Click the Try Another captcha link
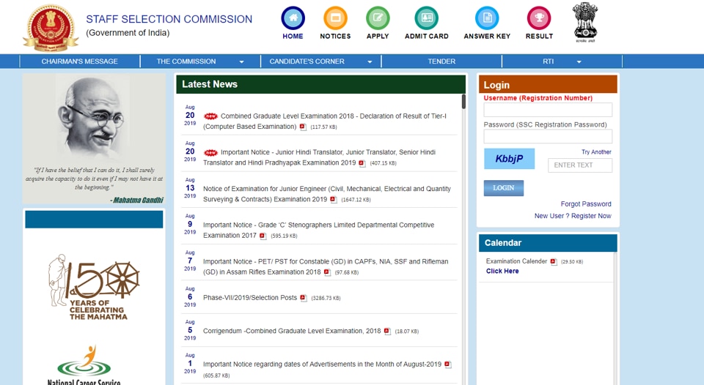This screenshot has height=385, width=704. [x=596, y=152]
